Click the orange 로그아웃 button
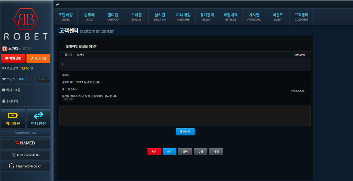Image resolution: width=353 pixels, height=181 pixels. [38, 58]
